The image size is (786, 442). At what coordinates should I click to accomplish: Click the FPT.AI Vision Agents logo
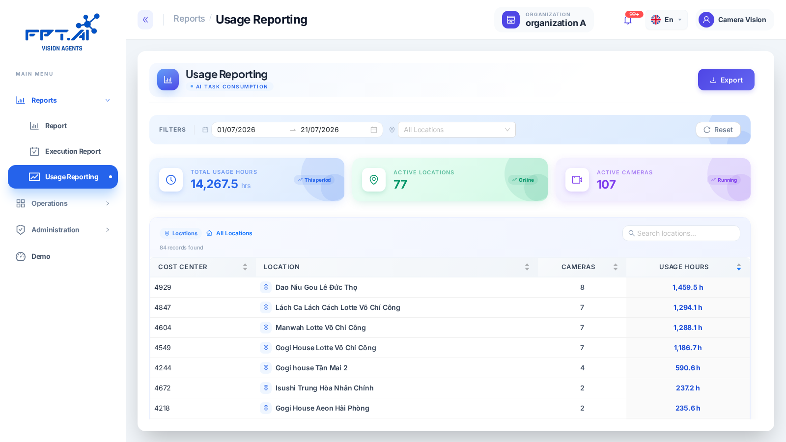click(x=62, y=32)
